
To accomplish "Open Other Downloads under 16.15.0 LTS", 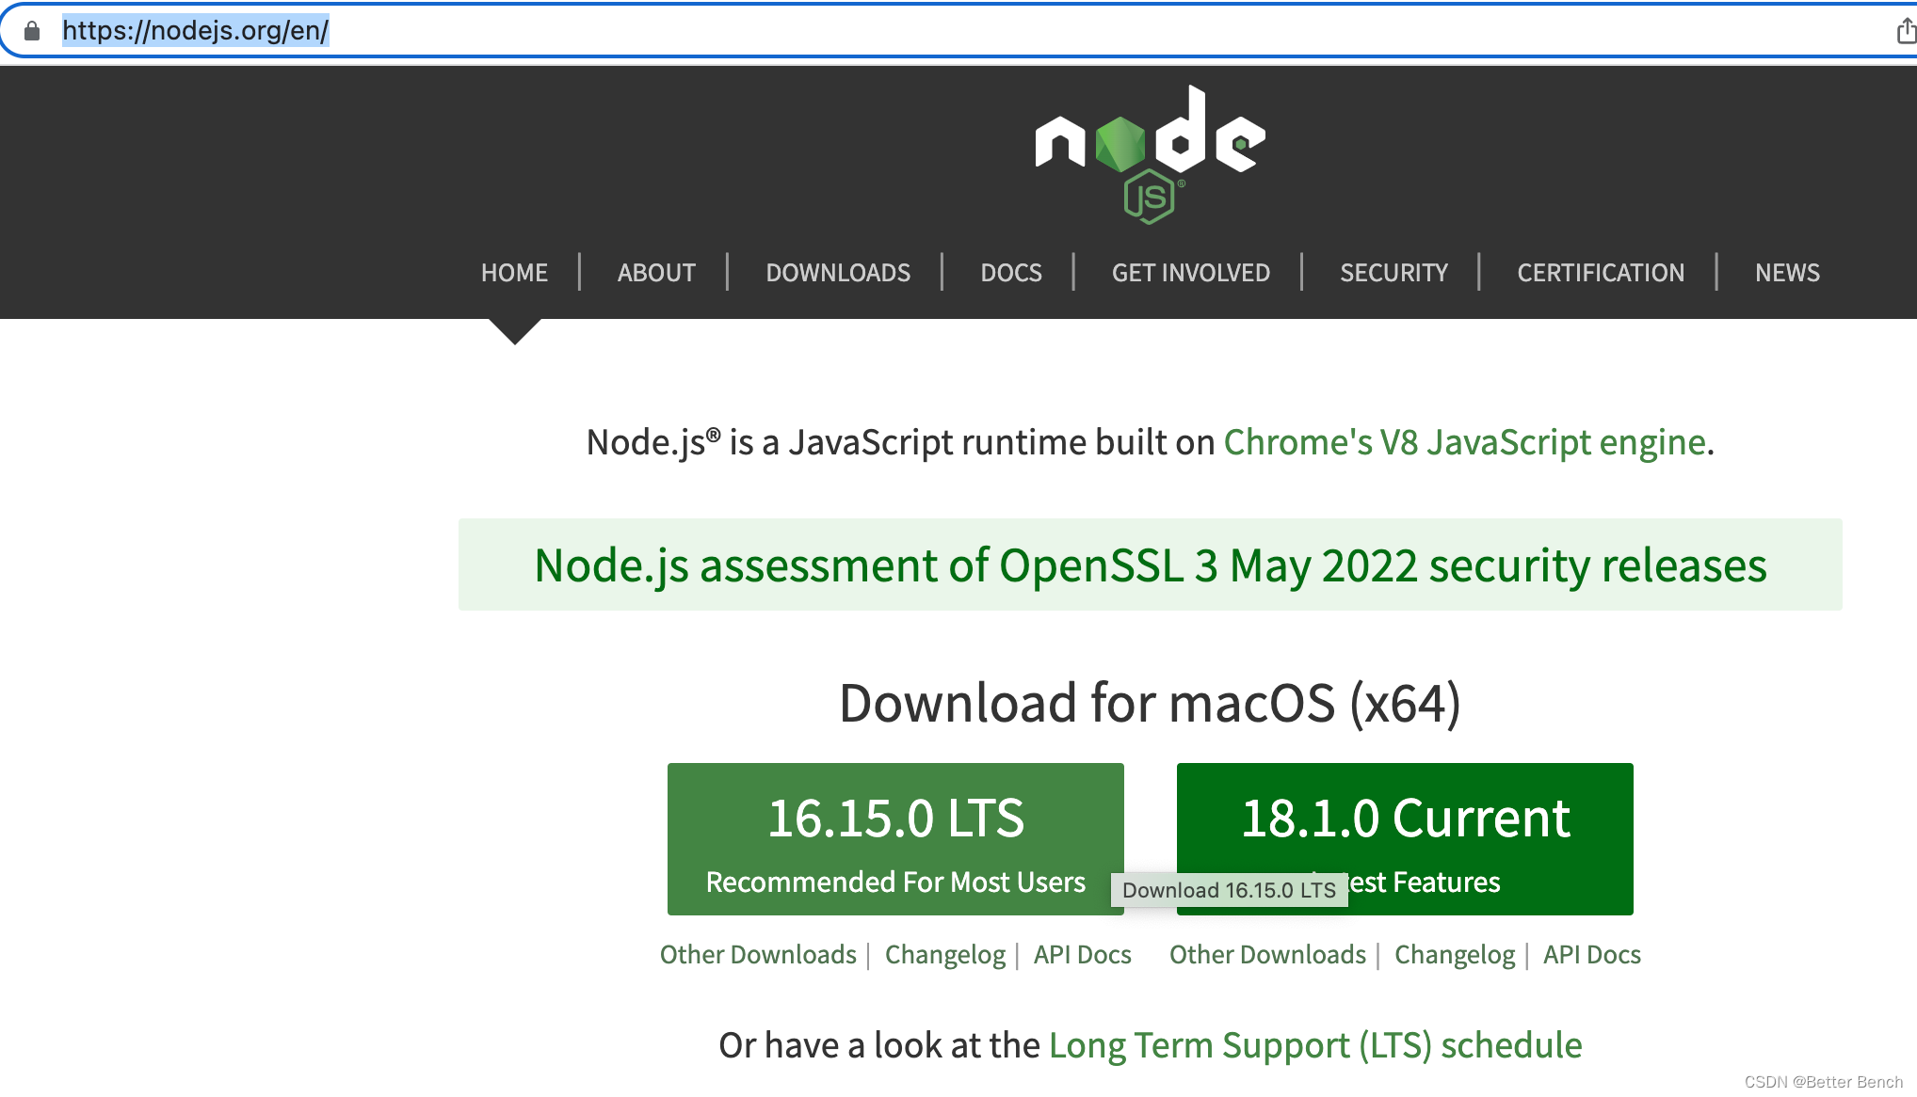I will click(758, 955).
